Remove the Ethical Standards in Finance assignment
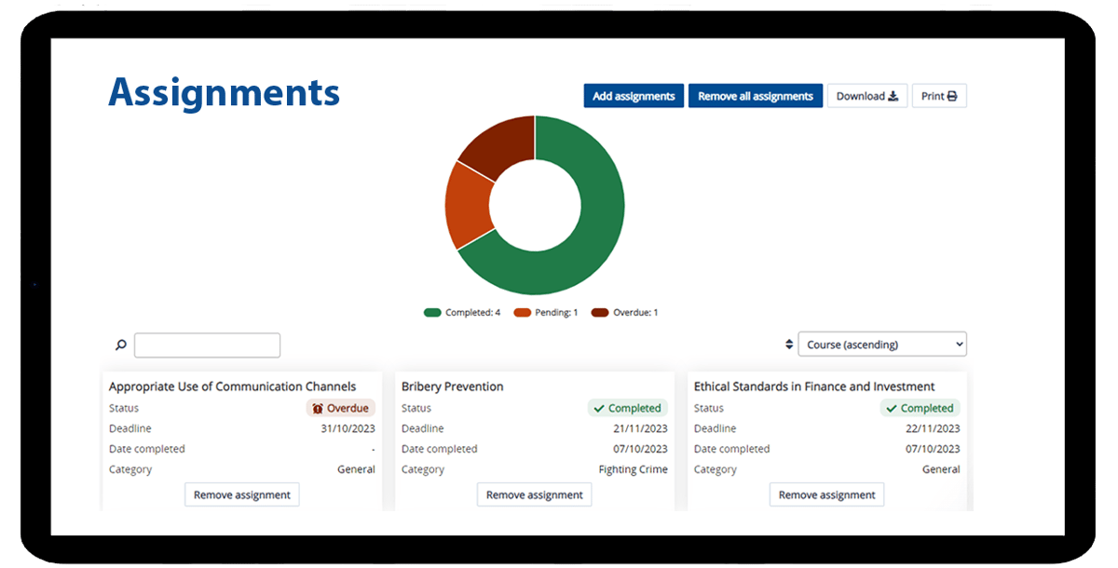1118x568 pixels. click(x=827, y=494)
